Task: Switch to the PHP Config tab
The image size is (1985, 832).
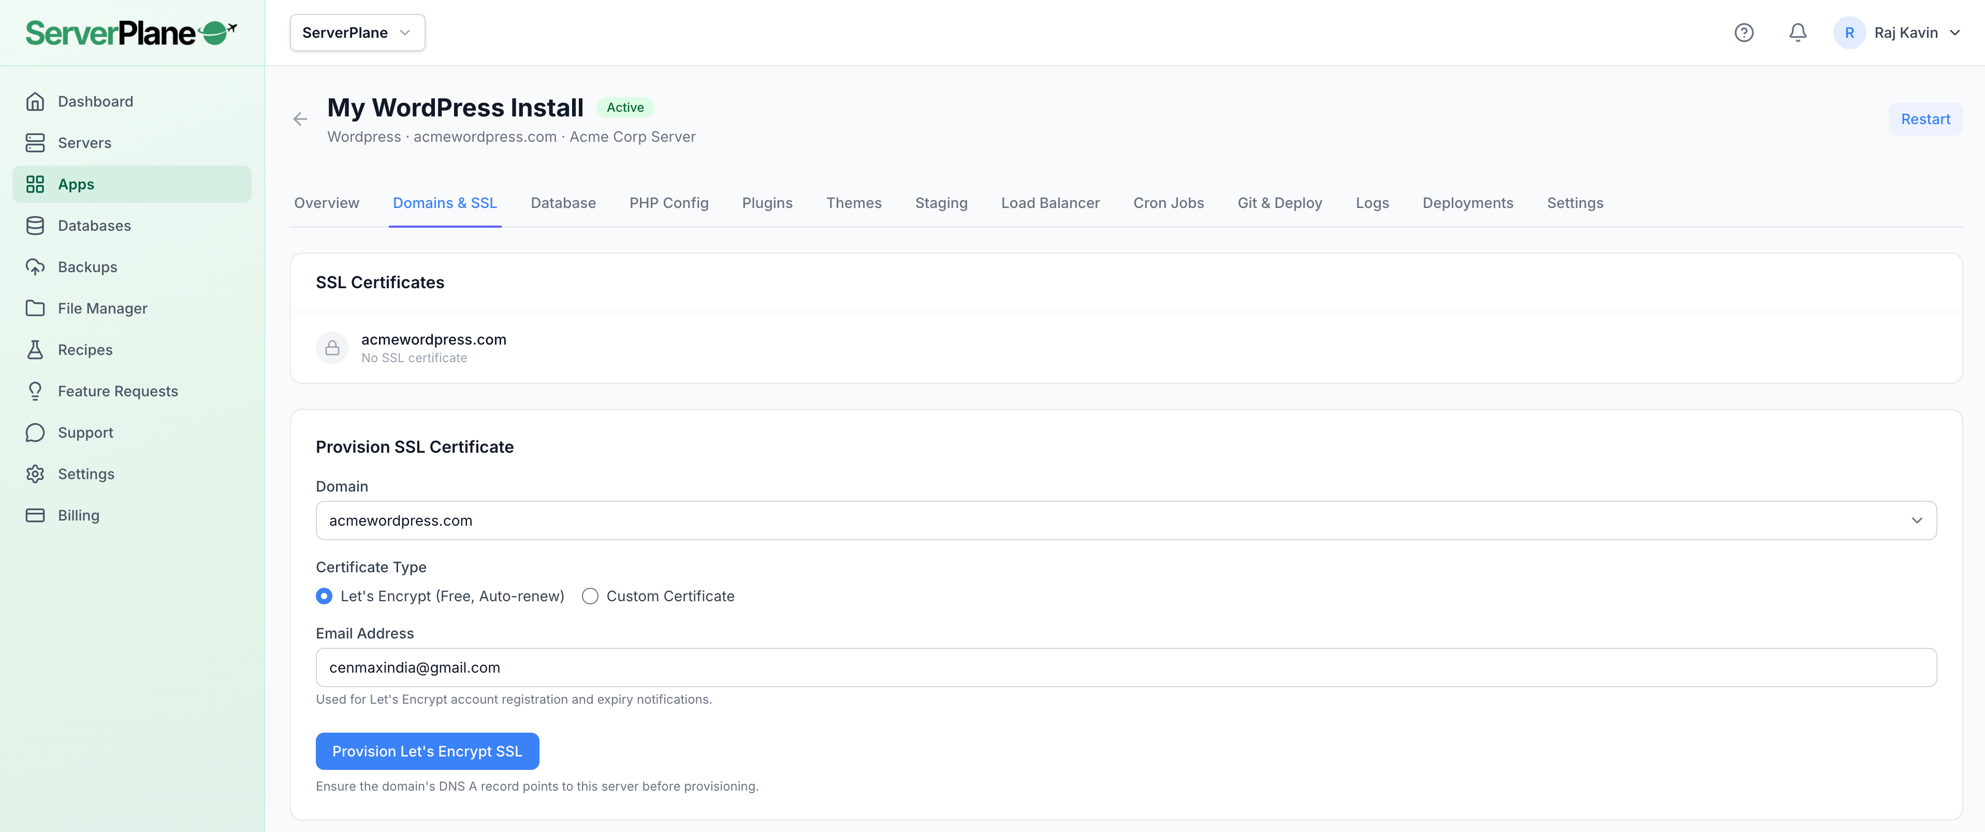Action: pyautogui.click(x=668, y=203)
